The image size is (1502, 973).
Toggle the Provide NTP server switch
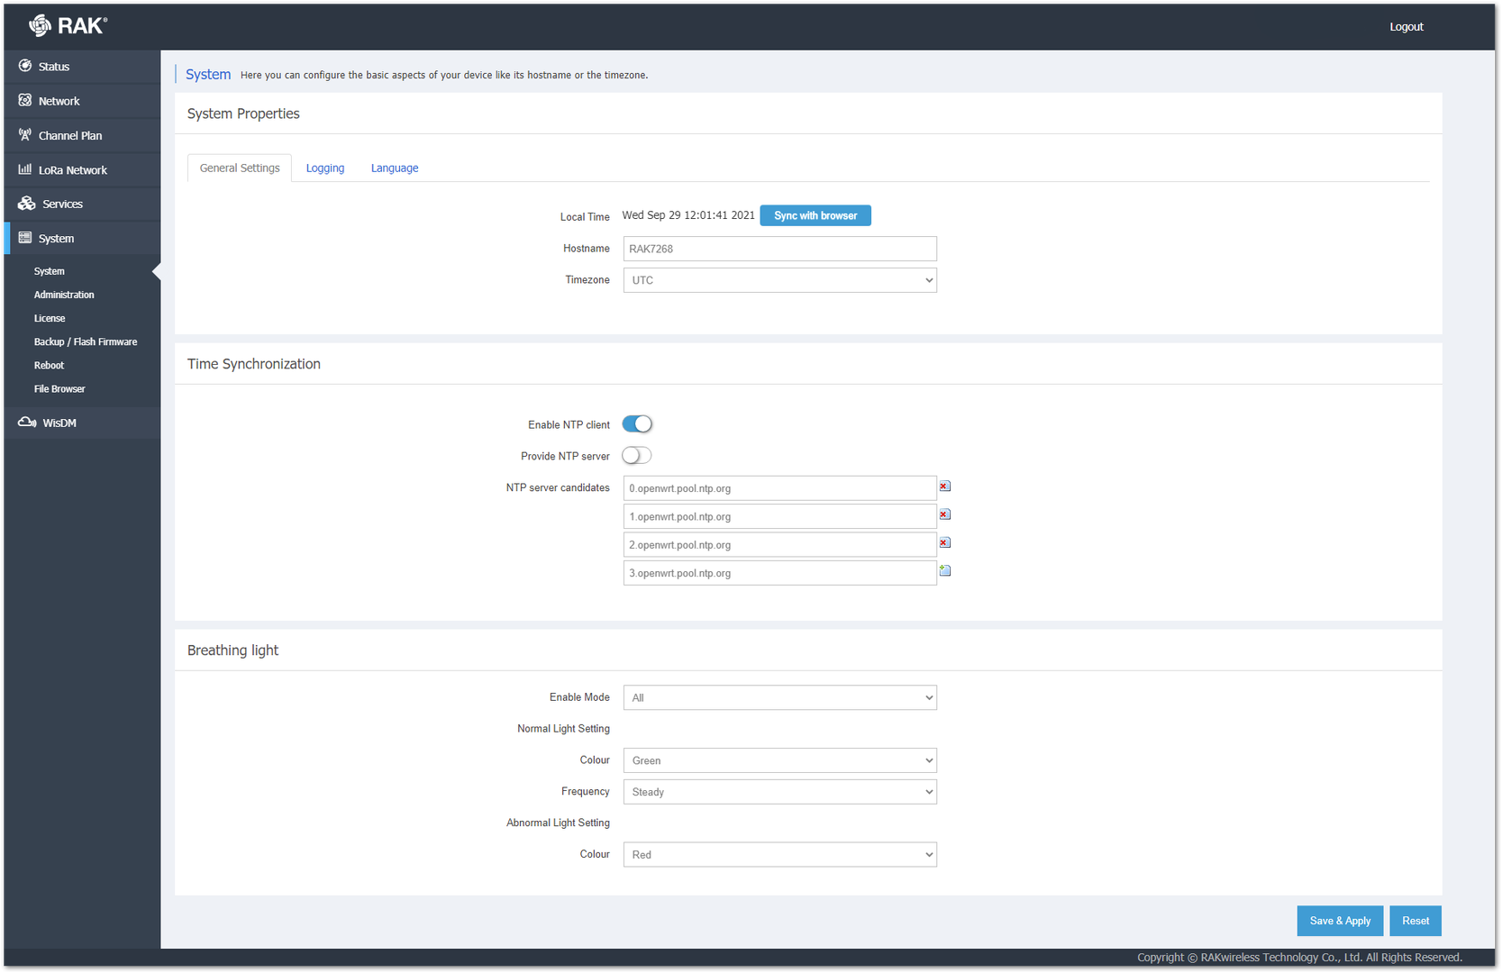click(x=637, y=455)
